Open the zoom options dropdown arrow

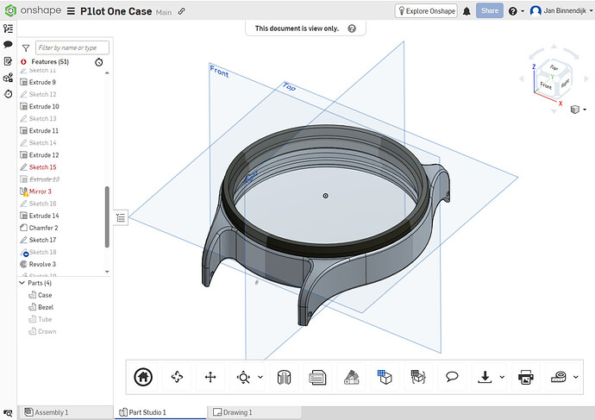pyautogui.click(x=260, y=377)
